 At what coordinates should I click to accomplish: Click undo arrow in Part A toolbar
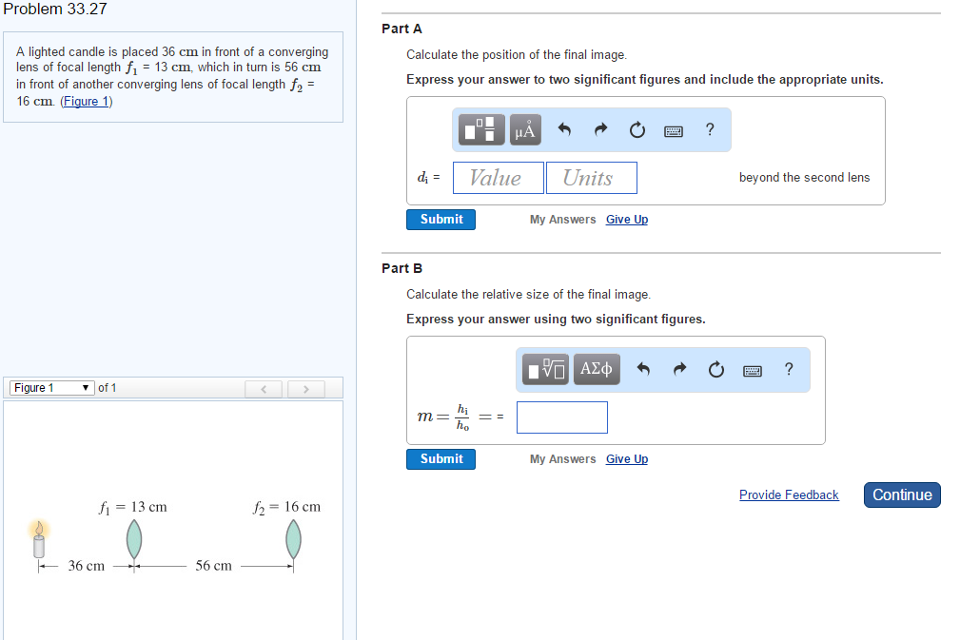[564, 130]
